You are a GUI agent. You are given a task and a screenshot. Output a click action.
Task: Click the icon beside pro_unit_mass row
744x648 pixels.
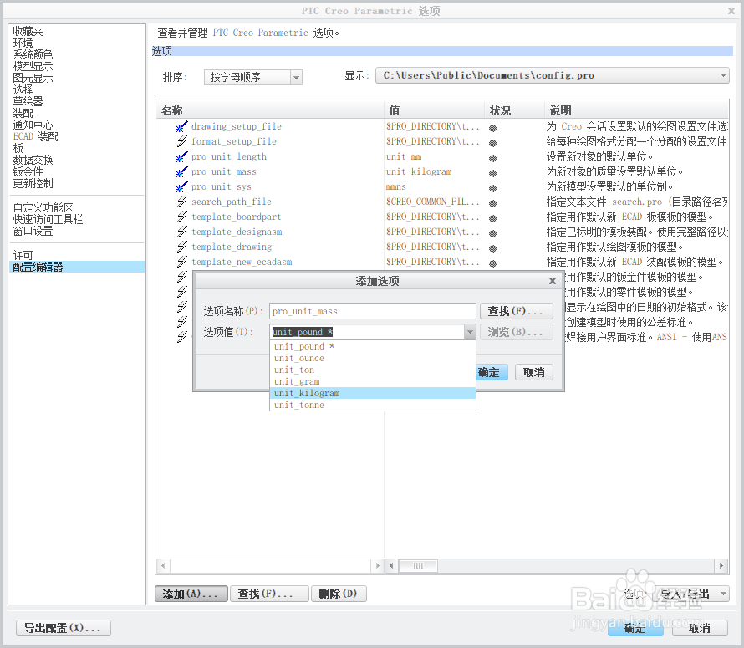[x=181, y=172]
